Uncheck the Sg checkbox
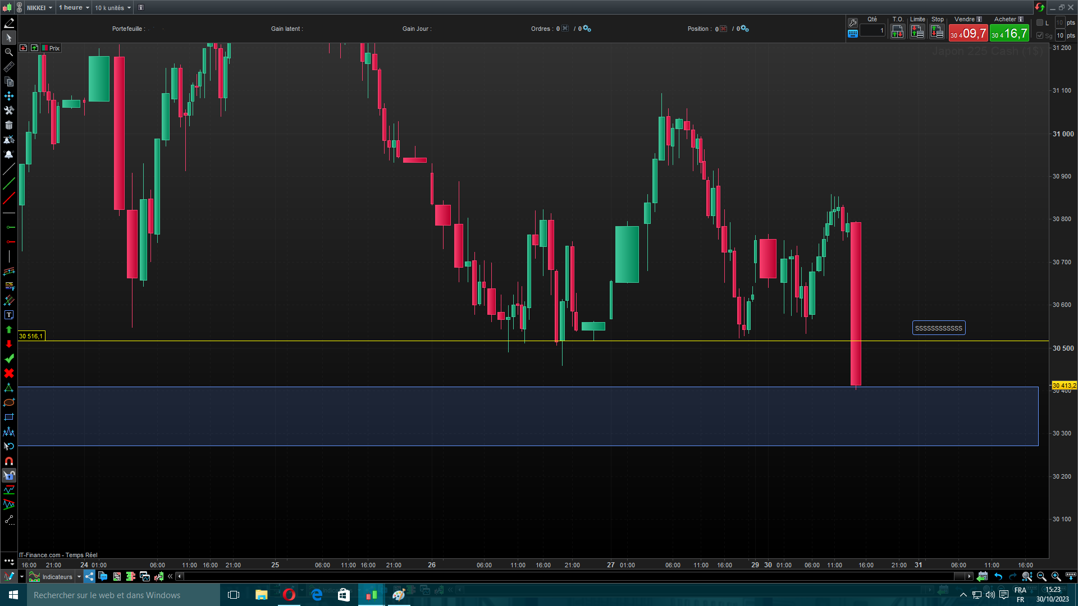The image size is (1078, 606). coord(1040,35)
